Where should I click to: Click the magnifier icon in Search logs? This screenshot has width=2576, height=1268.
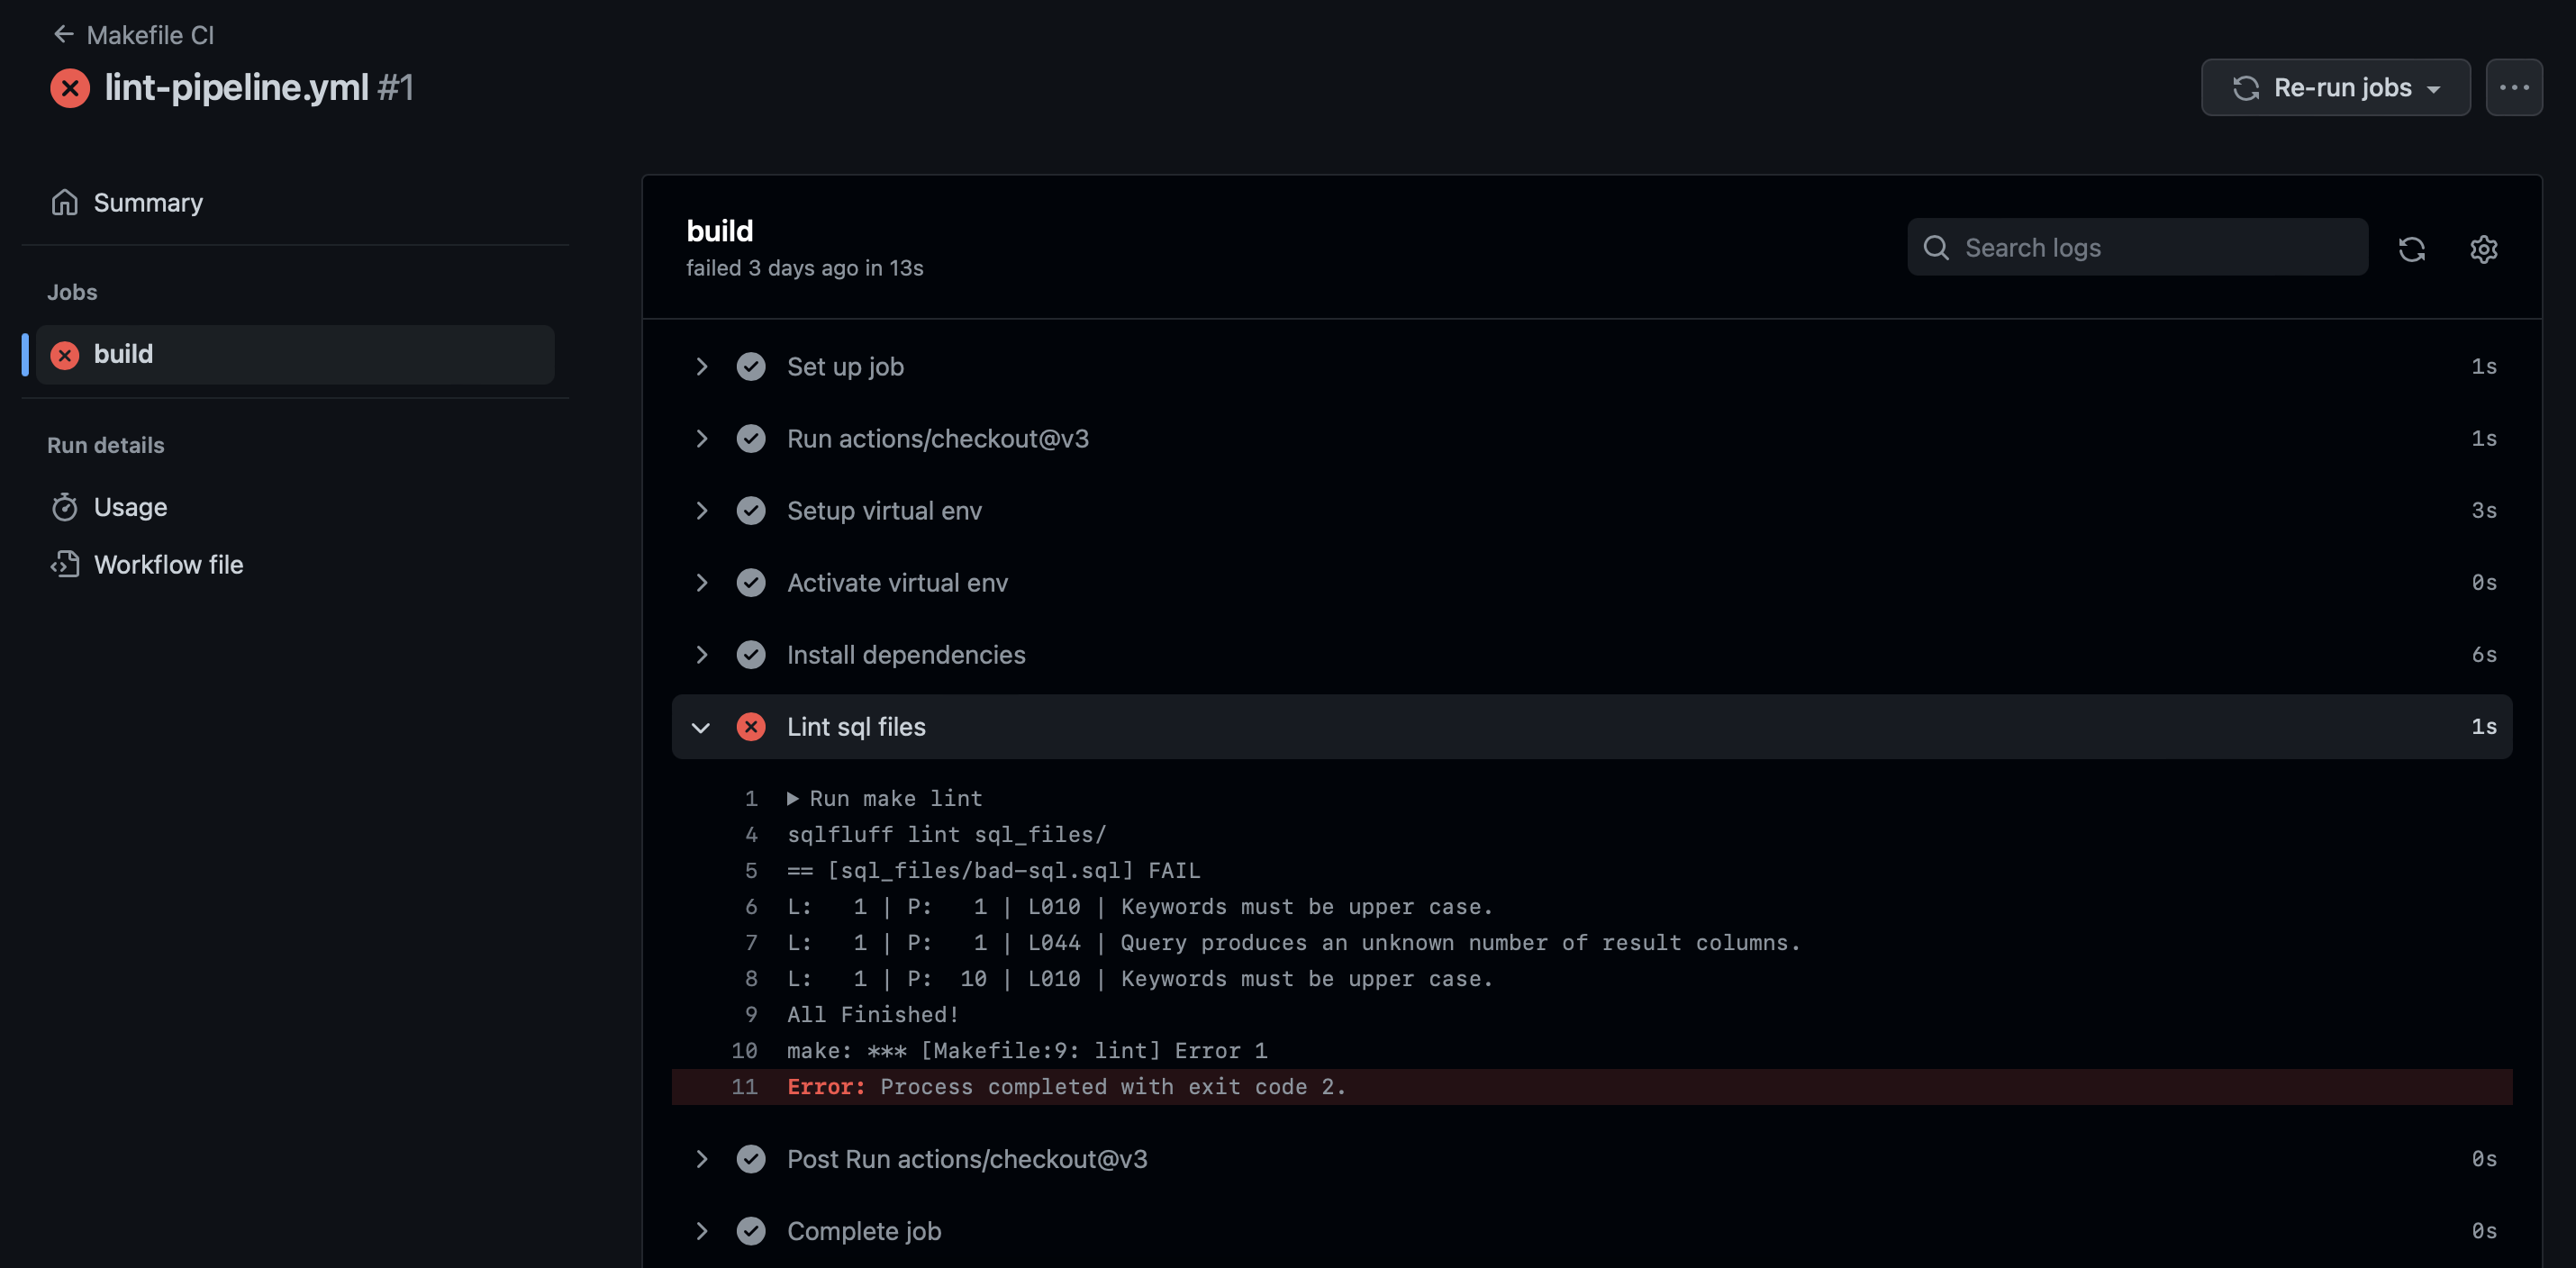[1936, 247]
